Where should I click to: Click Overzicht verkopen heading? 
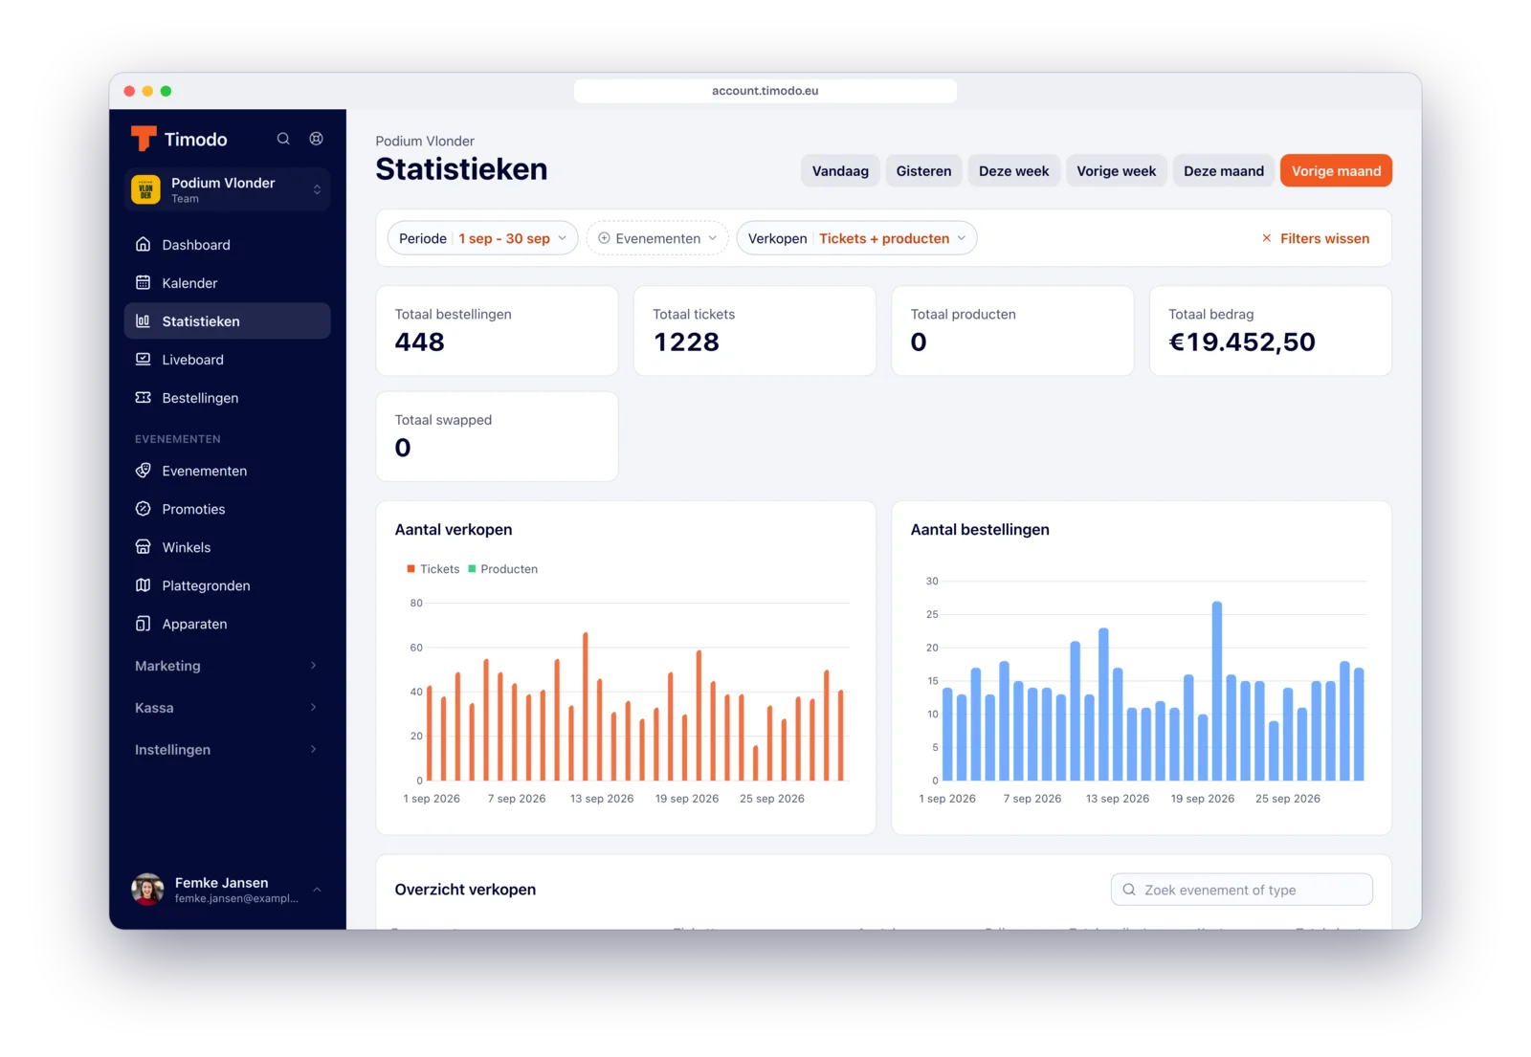pos(465,890)
